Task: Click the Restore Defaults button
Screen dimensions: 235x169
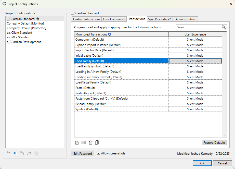Action: tap(214, 142)
